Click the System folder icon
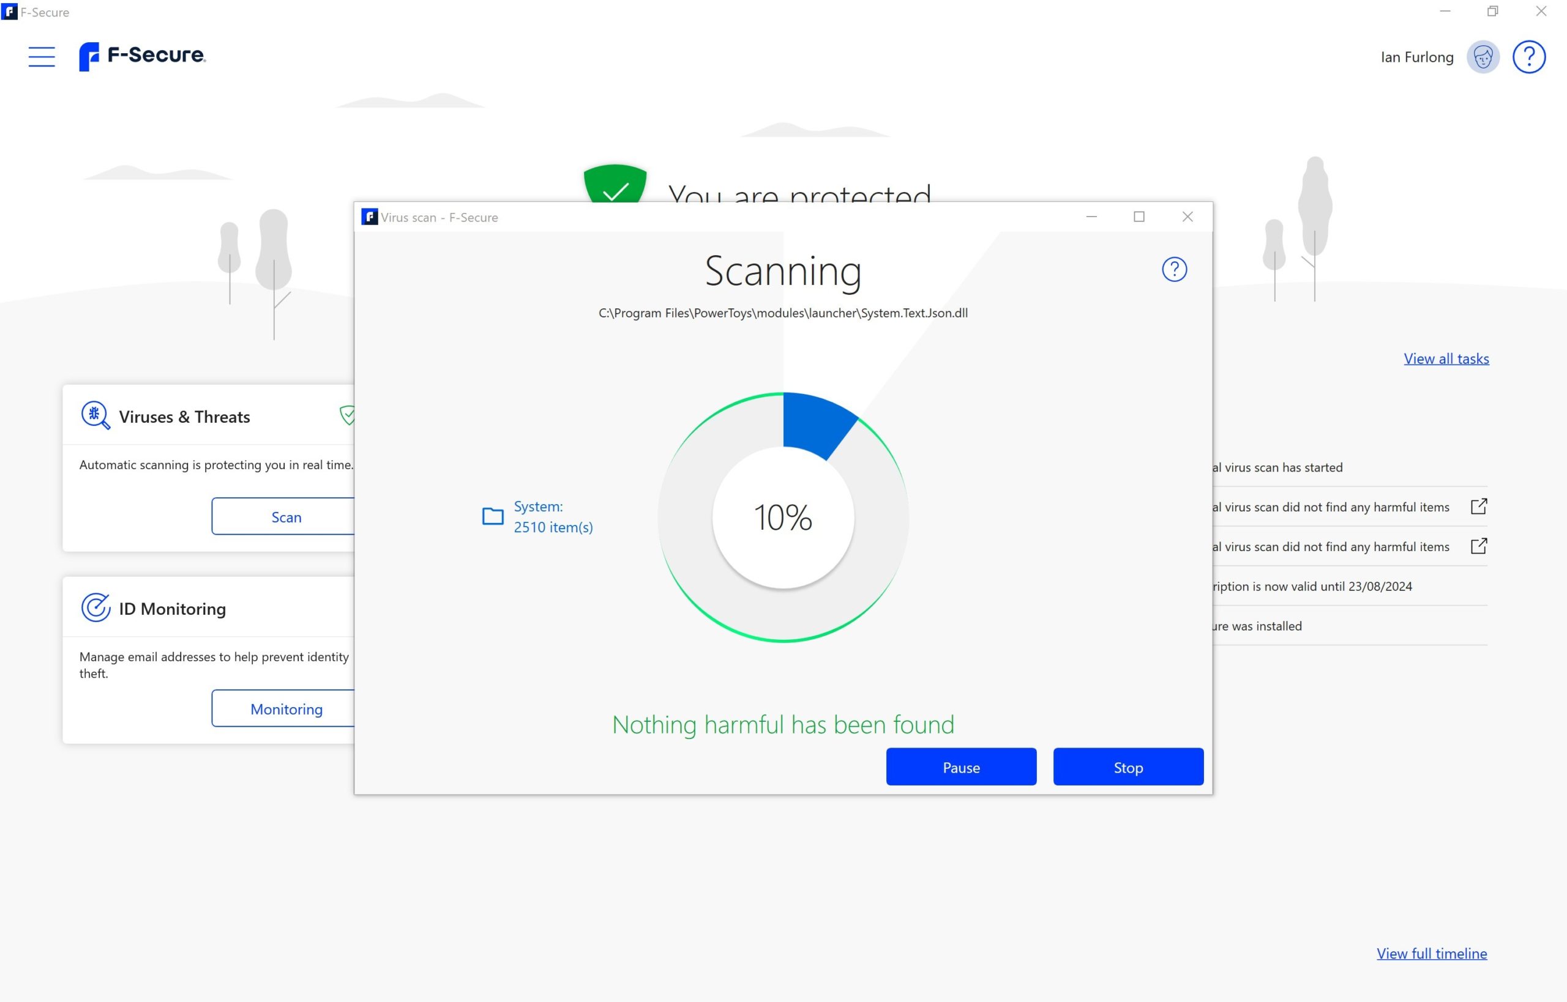This screenshot has height=1002, width=1567. tap(492, 516)
